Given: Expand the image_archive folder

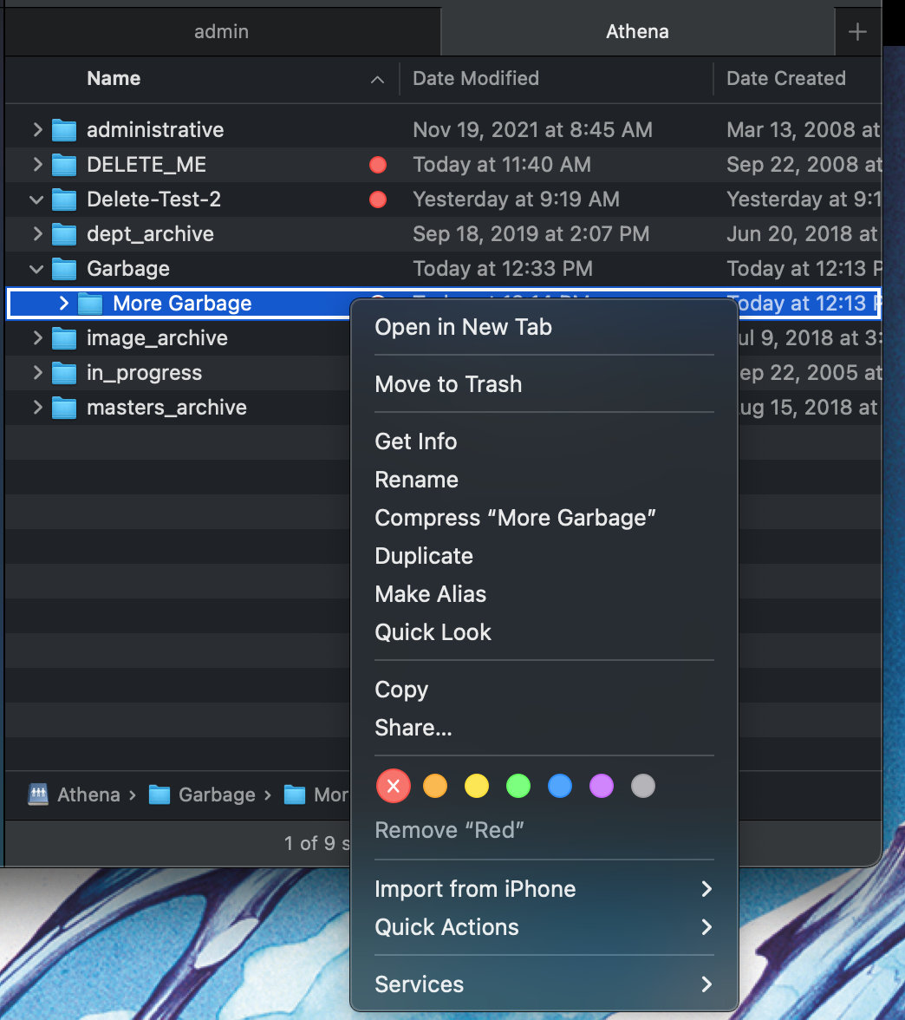Looking at the screenshot, I should (x=37, y=337).
